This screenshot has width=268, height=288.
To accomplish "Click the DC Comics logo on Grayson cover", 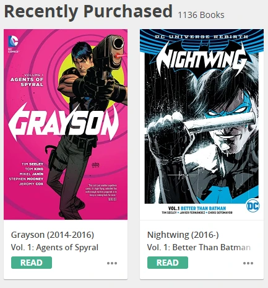I will (13, 44).
